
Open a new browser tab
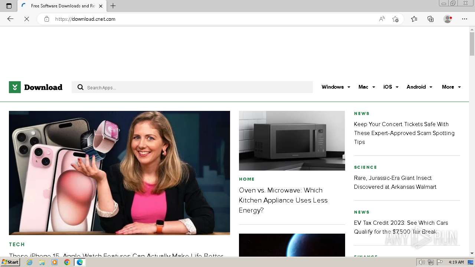113,6
